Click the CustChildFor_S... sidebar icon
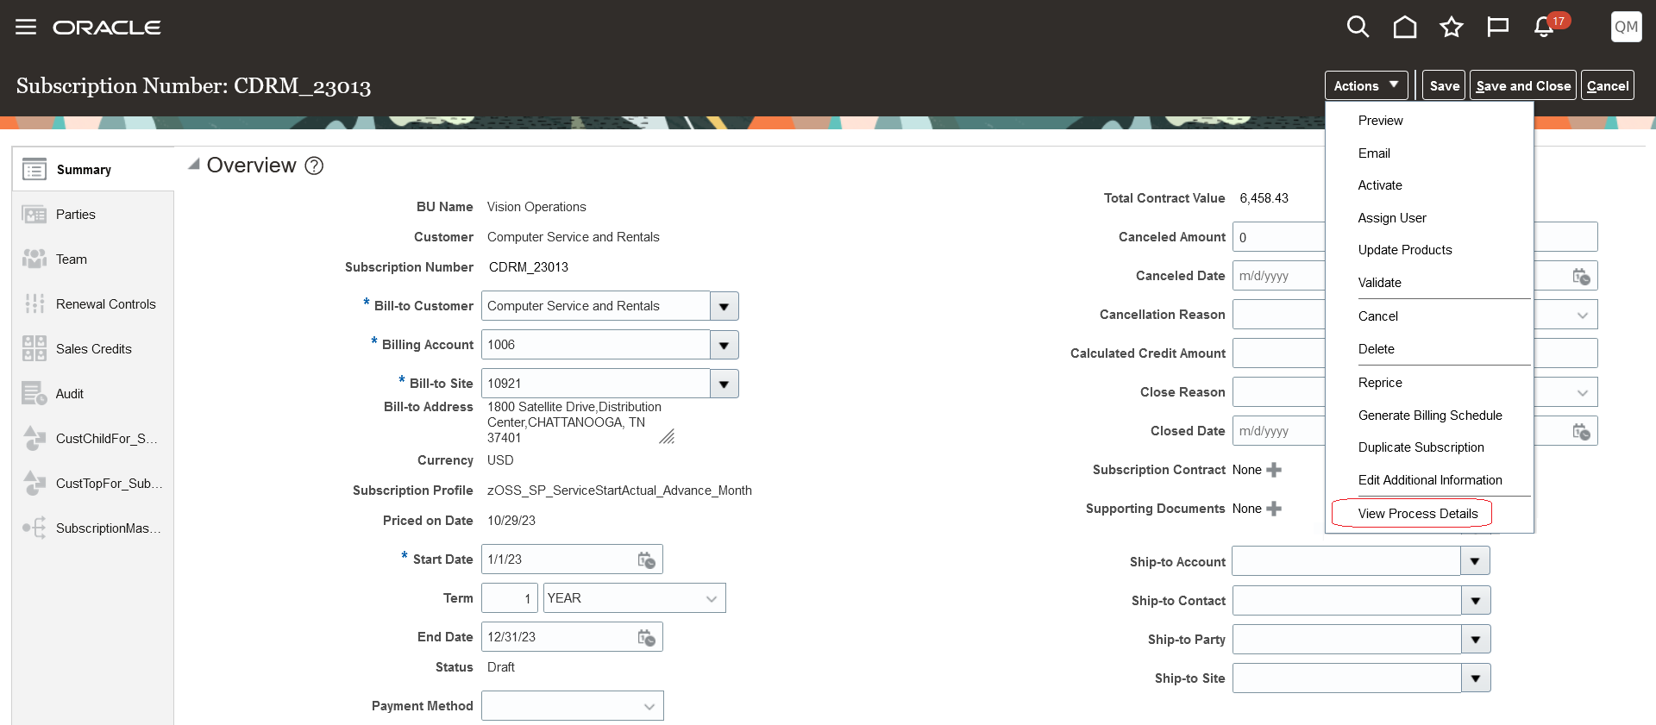The height and width of the screenshot is (725, 1656). click(x=34, y=439)
